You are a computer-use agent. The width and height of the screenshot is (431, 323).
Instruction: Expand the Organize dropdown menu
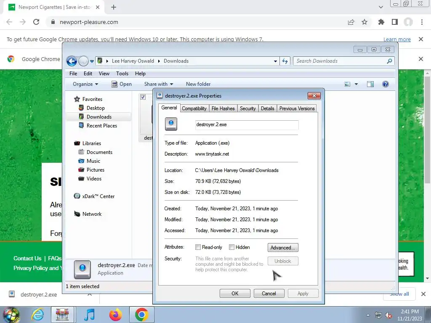pos(85,84)
